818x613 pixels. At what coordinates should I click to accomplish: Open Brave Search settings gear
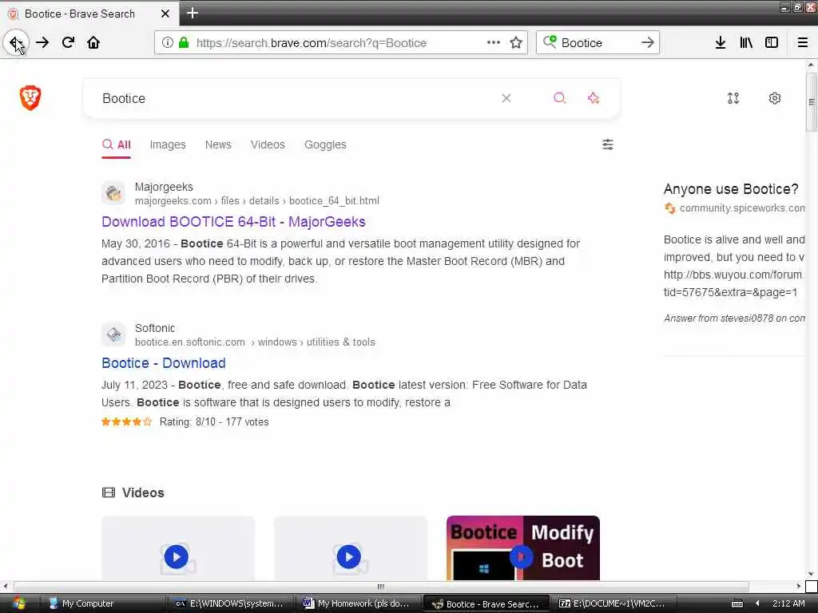pos(775,98)
